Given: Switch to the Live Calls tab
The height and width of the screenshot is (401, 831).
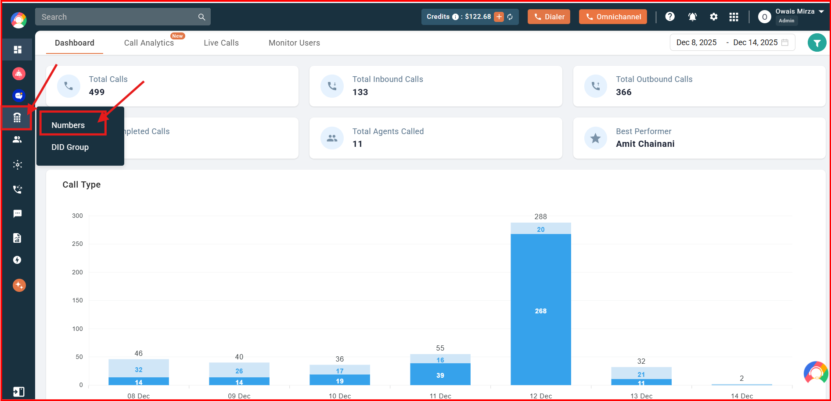Looking at the screenshot, I should point(221,43).
